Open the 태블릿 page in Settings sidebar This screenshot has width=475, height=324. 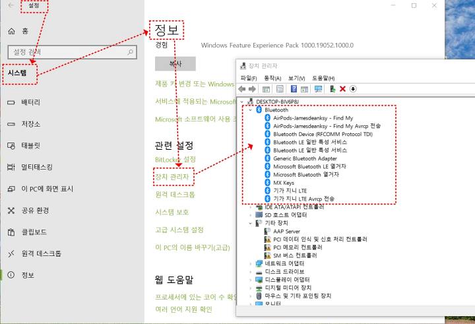(x=30, y=145)
